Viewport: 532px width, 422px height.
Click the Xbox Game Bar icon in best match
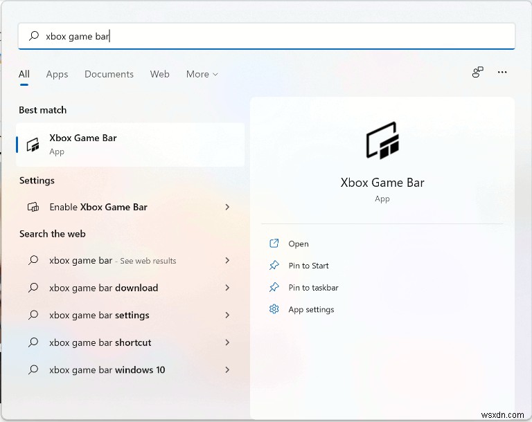point(33,145)
